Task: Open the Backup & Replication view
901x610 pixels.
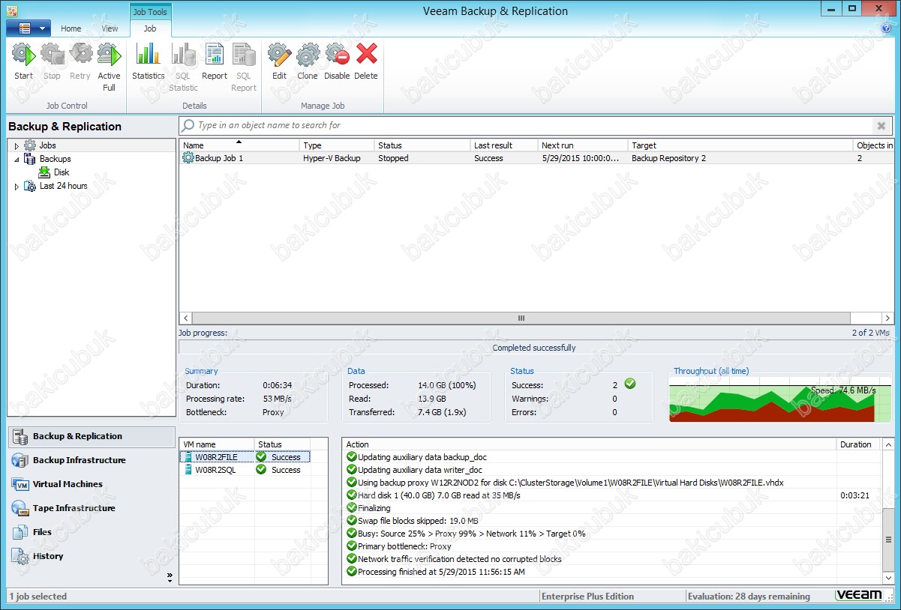Action: tap(92, 436)
